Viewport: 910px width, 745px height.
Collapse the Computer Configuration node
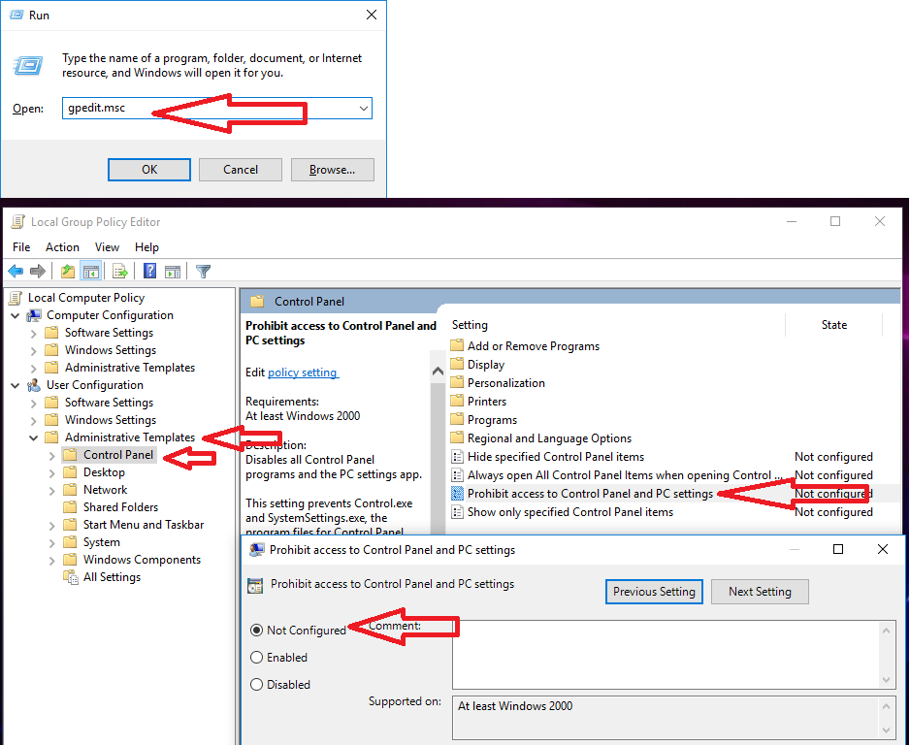16,315
